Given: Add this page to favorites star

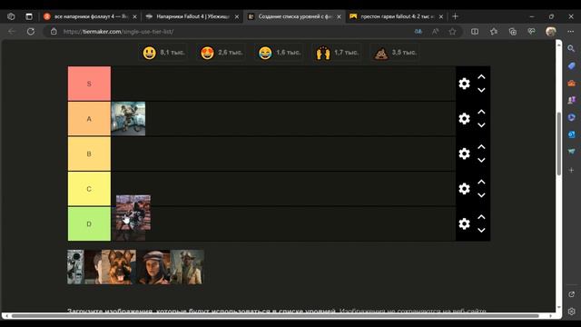Looking at the screenshot, I should point(452,32).
